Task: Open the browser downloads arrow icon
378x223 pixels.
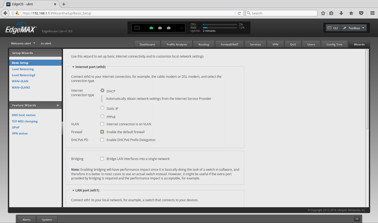Action: (341, 13)
